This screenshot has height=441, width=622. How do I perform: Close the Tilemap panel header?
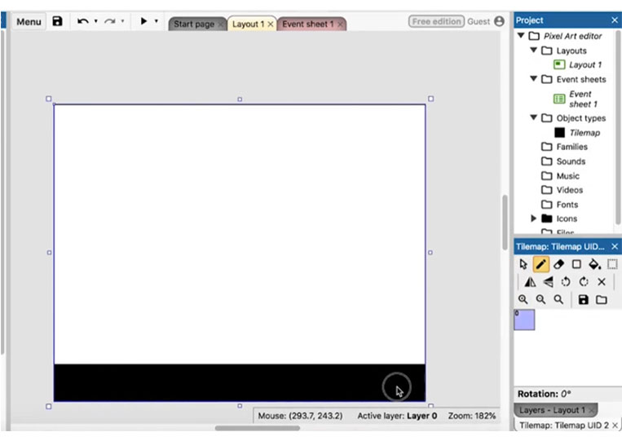click(615, 247)
